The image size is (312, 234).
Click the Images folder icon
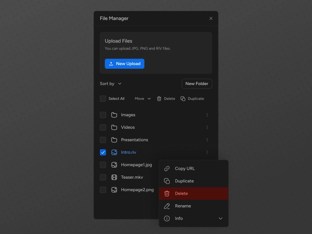click(114, 115)
